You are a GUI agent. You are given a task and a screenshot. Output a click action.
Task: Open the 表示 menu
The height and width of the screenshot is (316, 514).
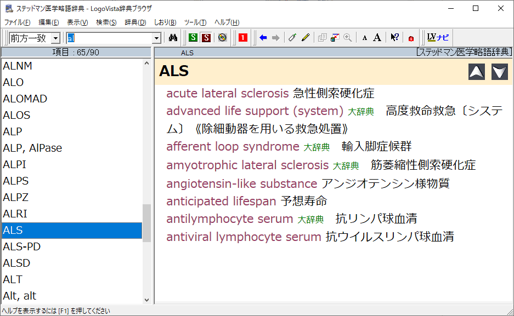(x=77, y=22)
